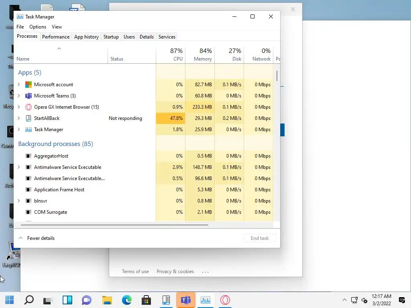Image resolution: width=411 pixels, height=308 pixels.
Task: Select the Not responding status text
Action: 125,118
